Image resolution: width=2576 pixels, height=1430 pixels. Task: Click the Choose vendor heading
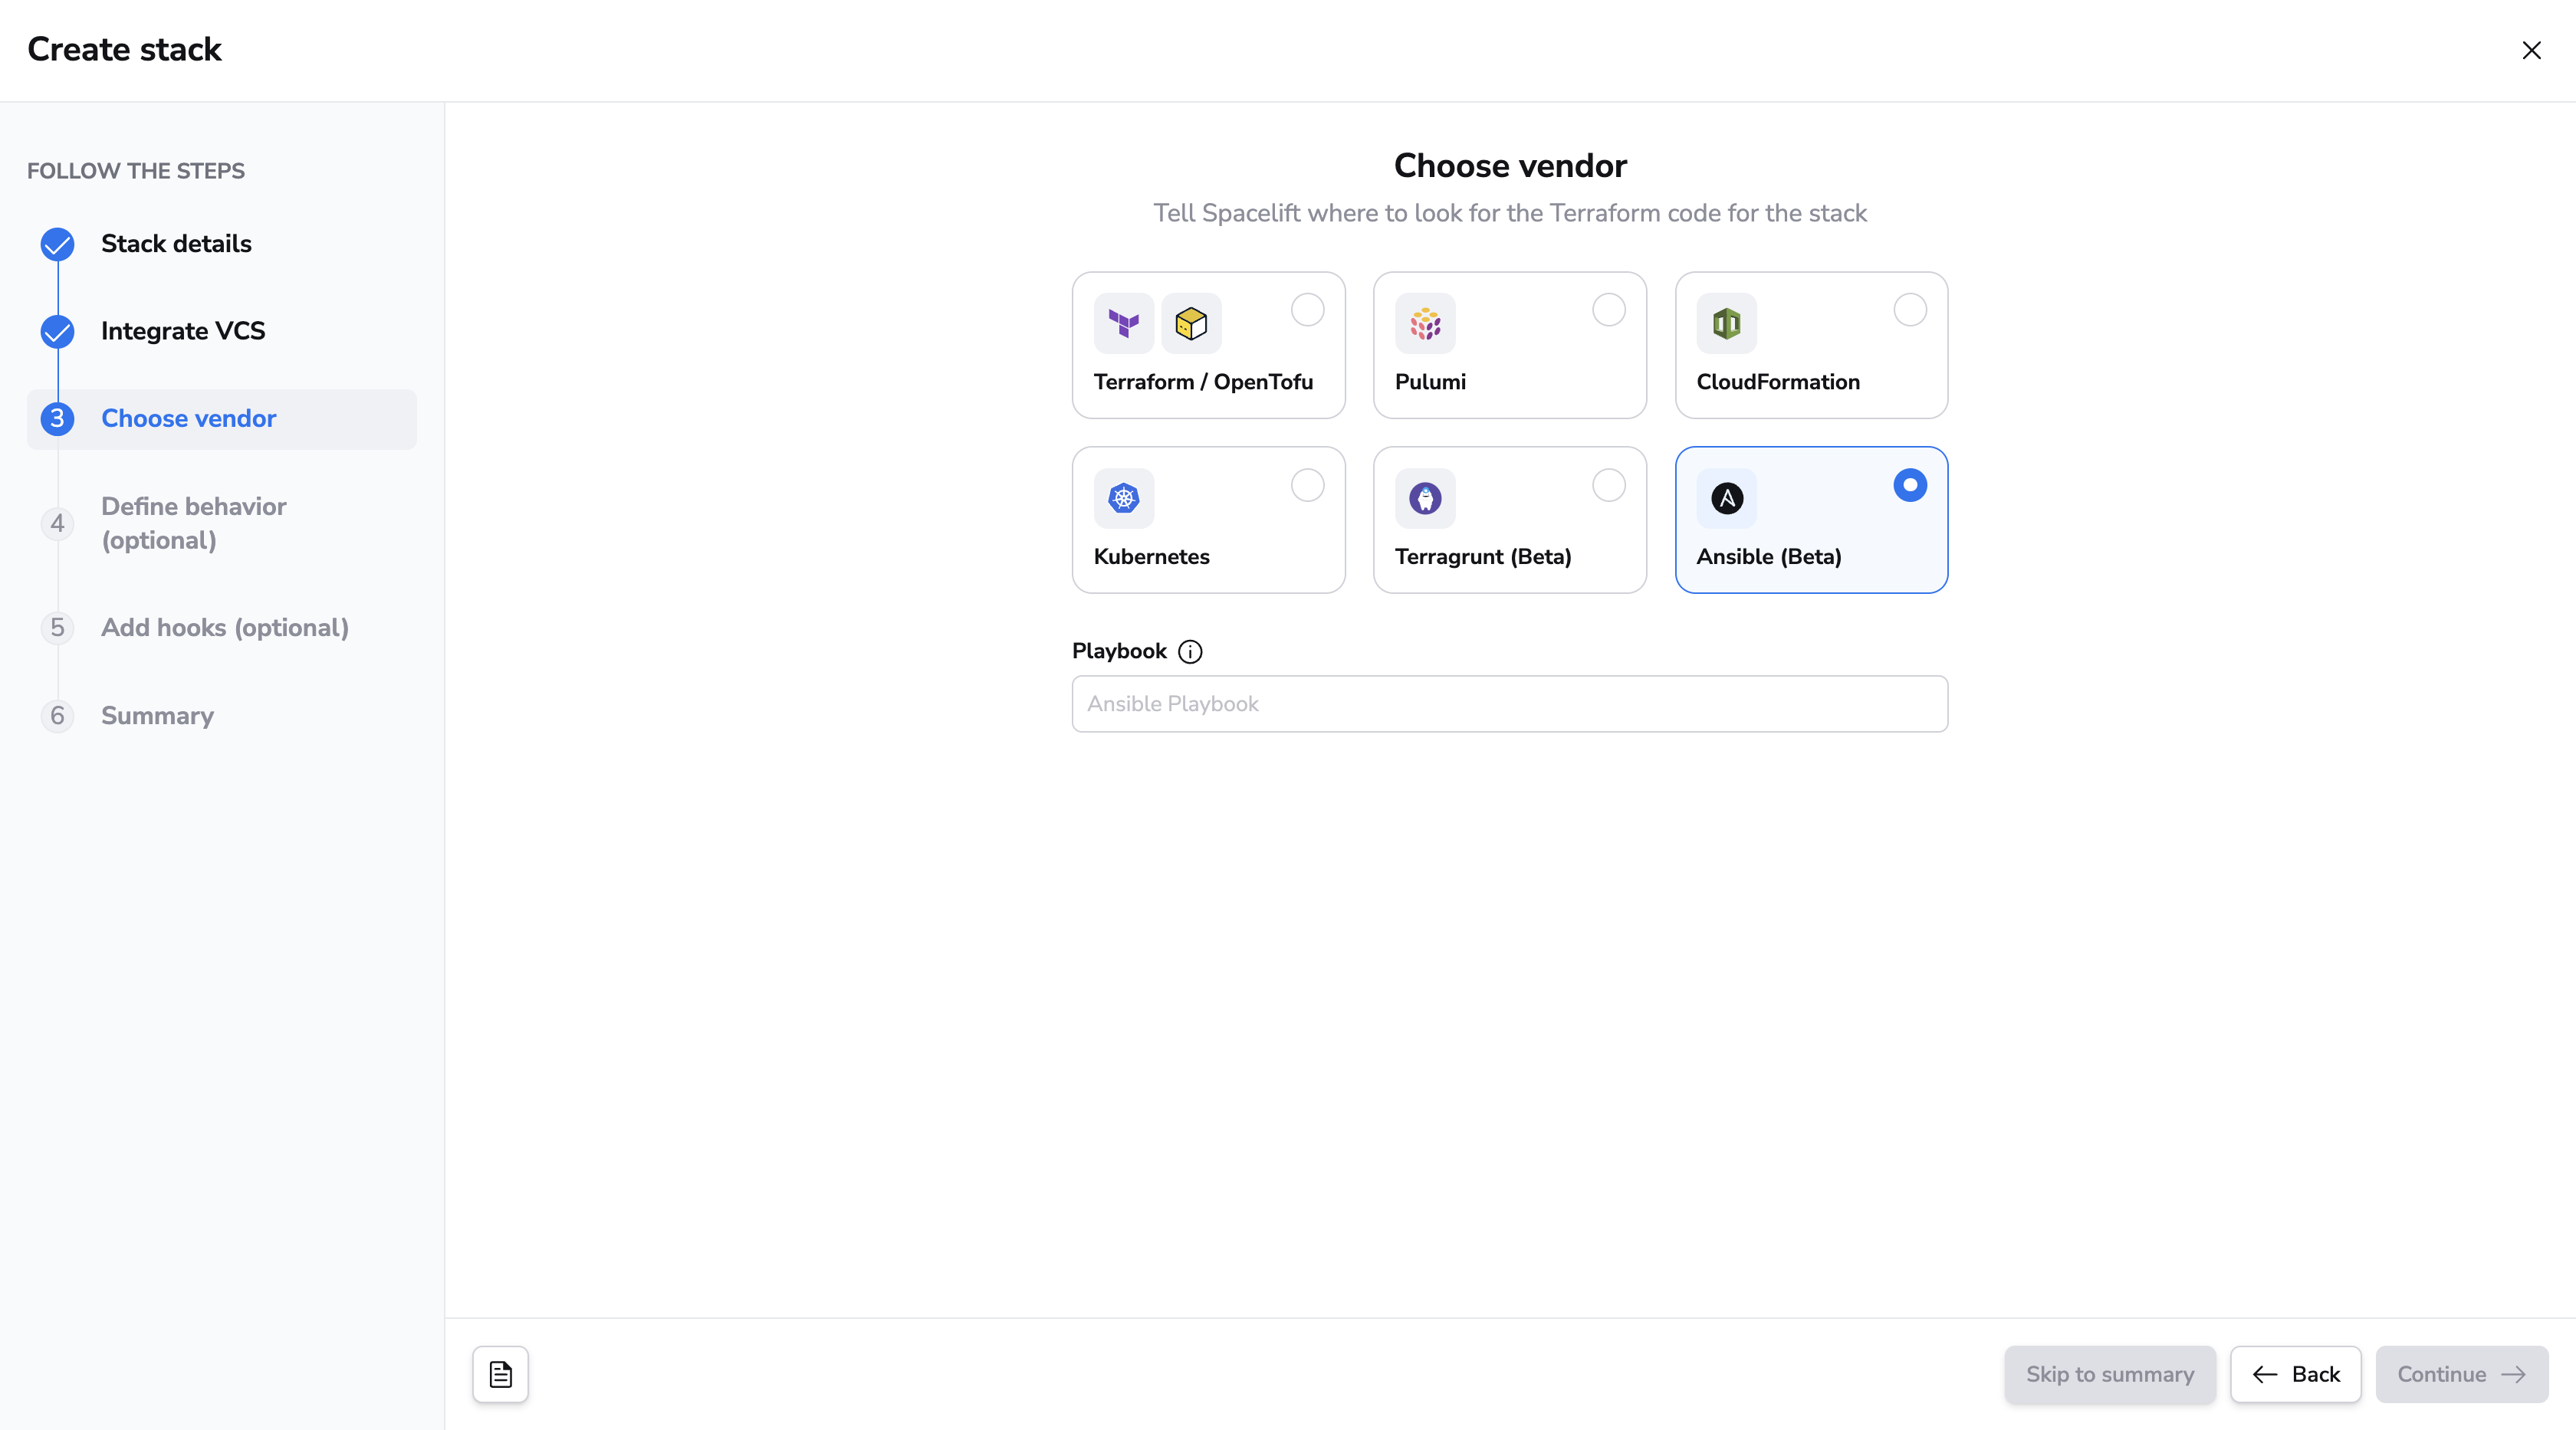click(x=1510, y=166)
